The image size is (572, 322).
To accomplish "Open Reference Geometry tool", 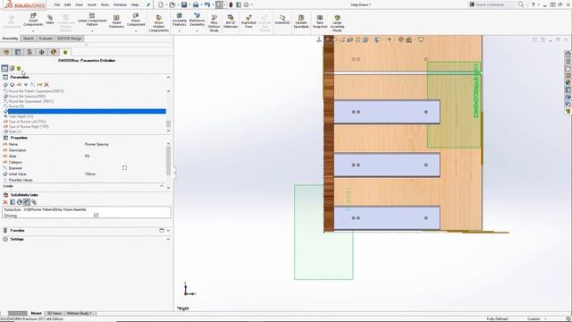I will [x=197, y=20].
